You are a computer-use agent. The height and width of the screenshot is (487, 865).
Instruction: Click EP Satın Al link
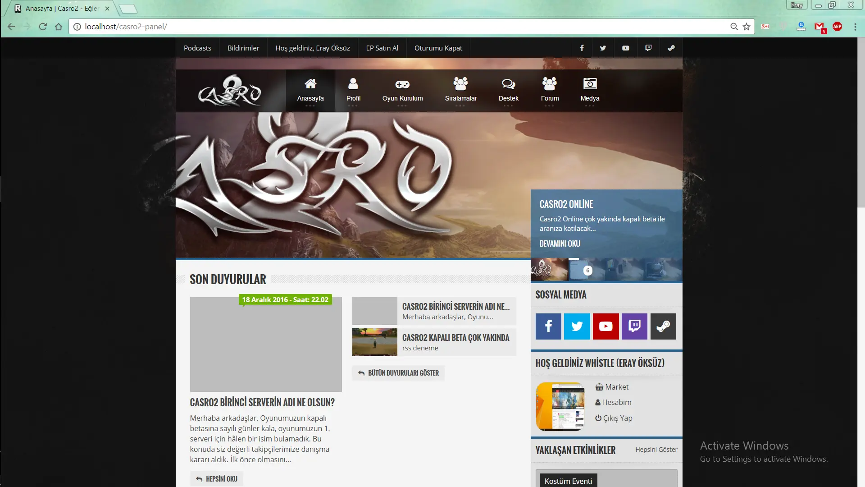tap(382, 48)
